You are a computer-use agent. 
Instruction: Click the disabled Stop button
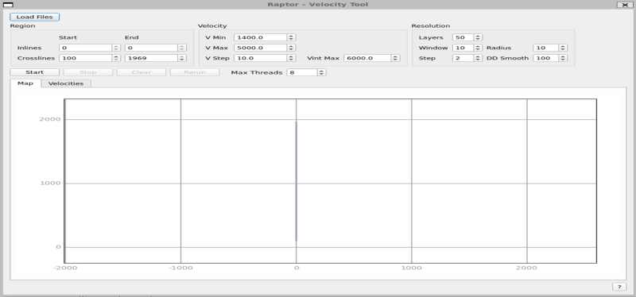pos(88,72)
